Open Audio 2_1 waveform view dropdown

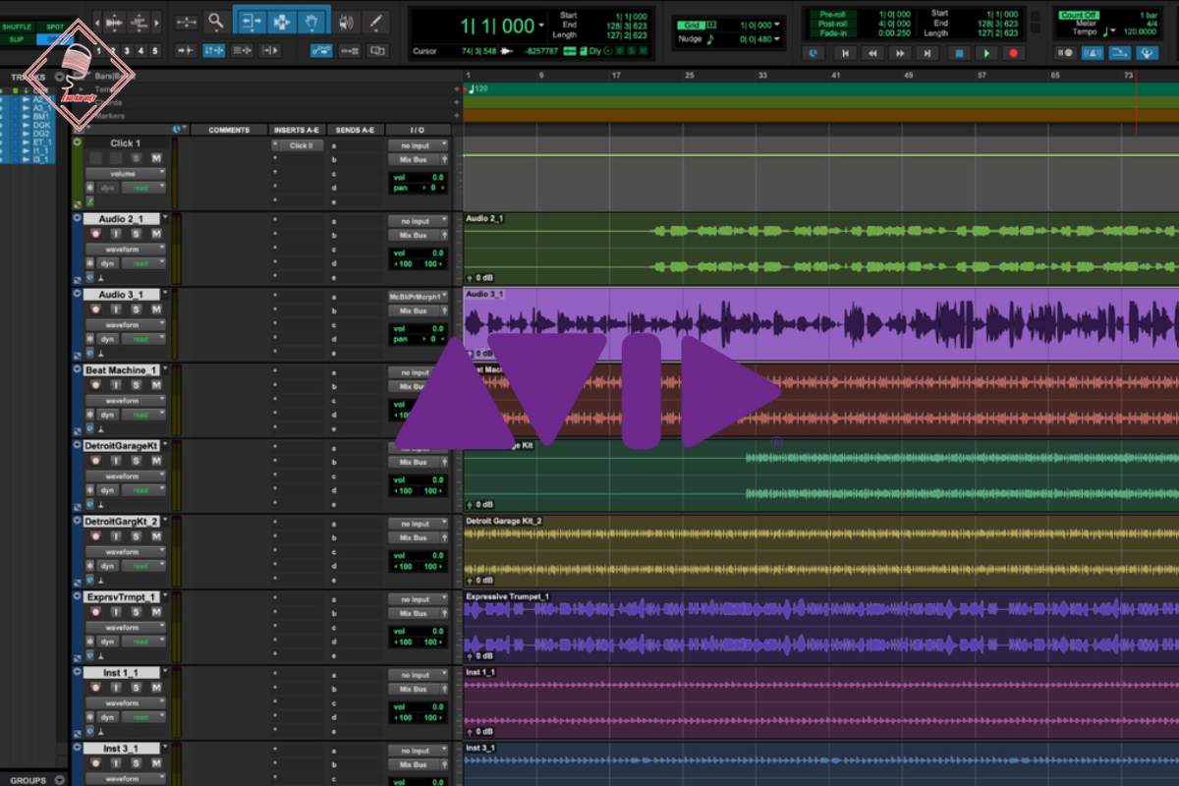coord(123,249)
